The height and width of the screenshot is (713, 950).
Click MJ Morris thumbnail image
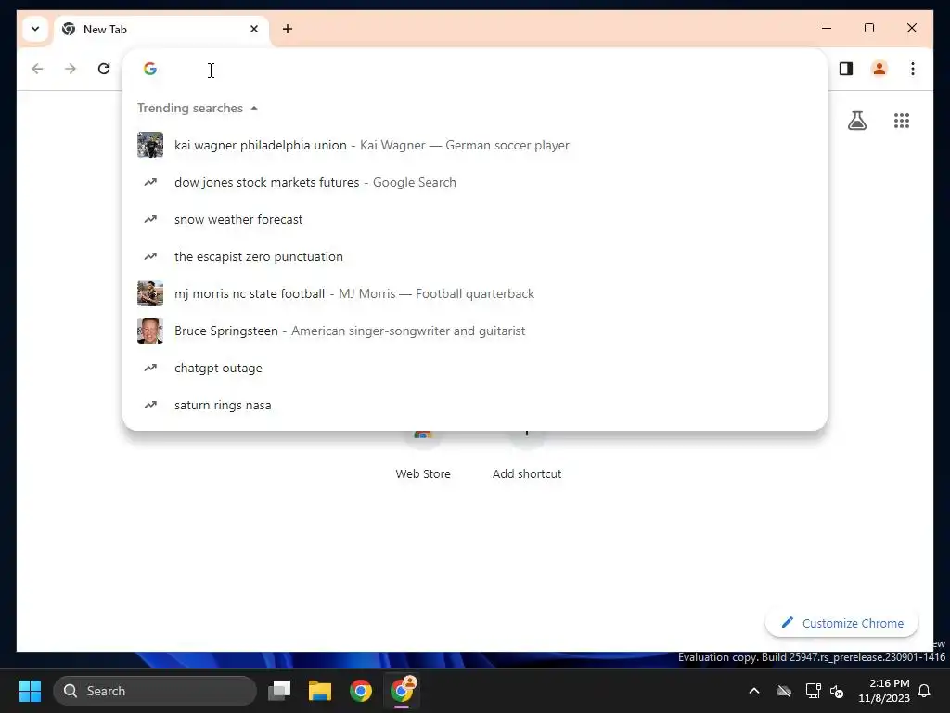pyautogui.click(x=150, y=293)
